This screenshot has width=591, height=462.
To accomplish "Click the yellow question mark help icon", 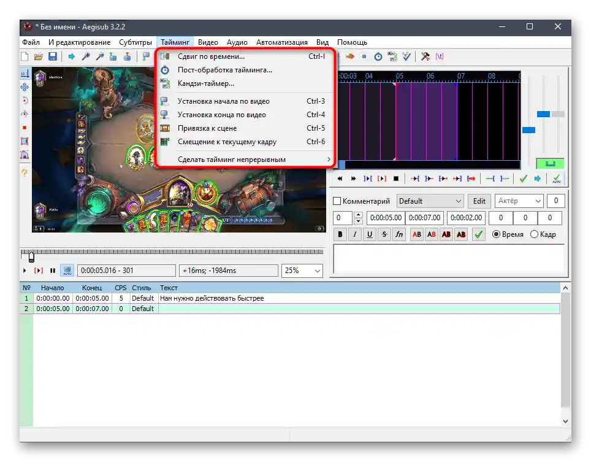I will [25, 174].
